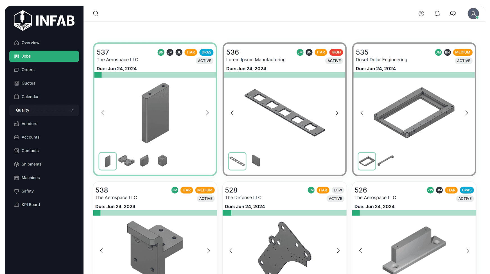Select the third part thumbnail in job 537

(144, 161)
